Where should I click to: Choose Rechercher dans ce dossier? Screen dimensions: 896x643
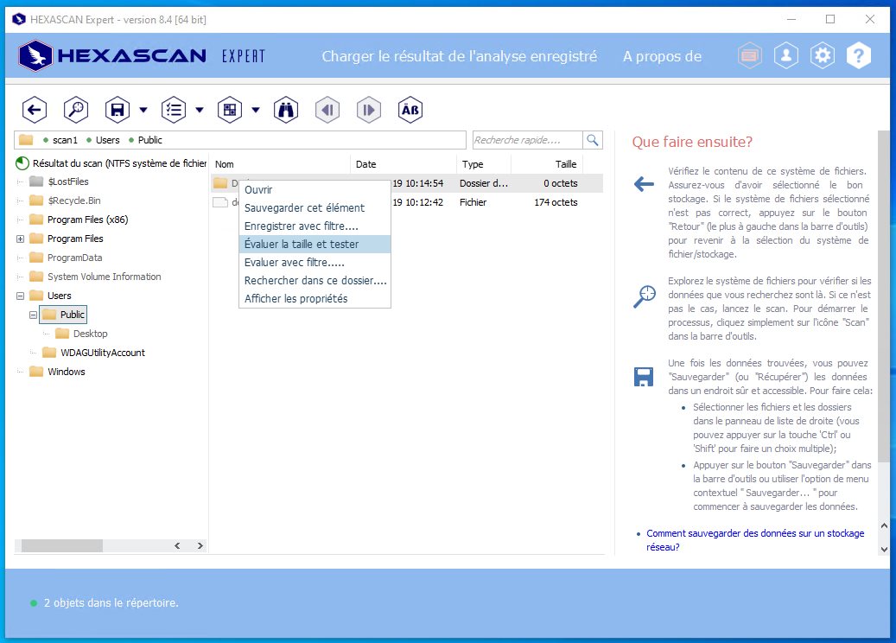click(315, 281)
